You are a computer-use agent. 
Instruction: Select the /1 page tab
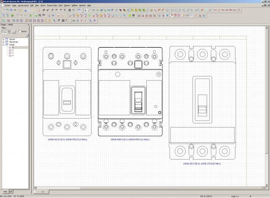pyautogui.click(x=41, y=192)
